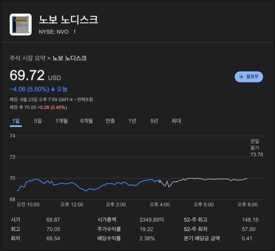The image size is (275, 251).
Task: Select the 연중 year-to-date tab
Action: point(110,121)
